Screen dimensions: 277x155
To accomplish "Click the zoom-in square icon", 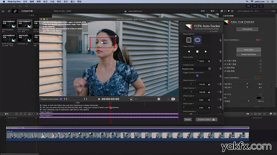I will [x=159, y=99].
